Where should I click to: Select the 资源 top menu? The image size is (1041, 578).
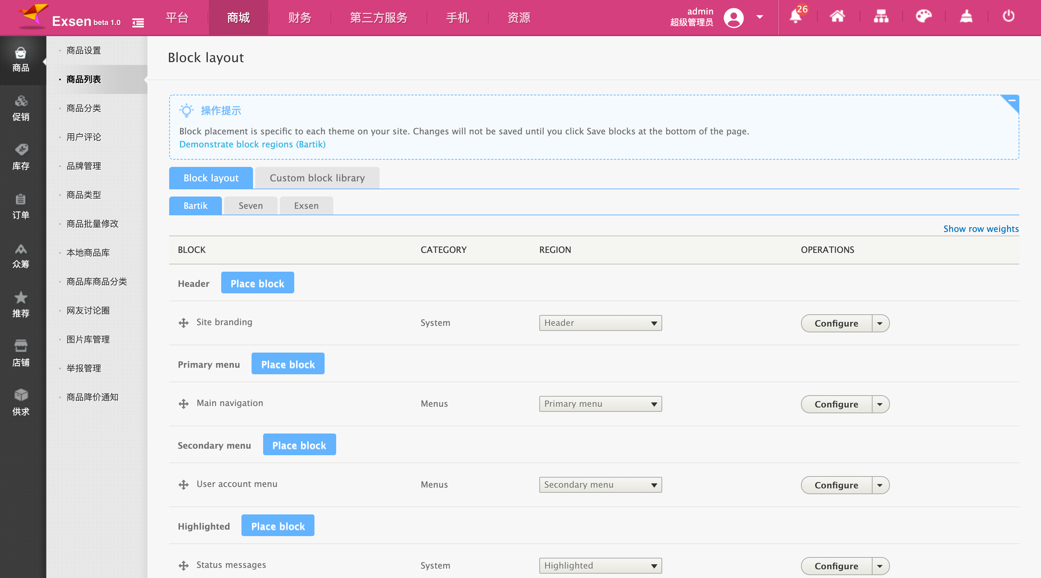click(519, 18)
